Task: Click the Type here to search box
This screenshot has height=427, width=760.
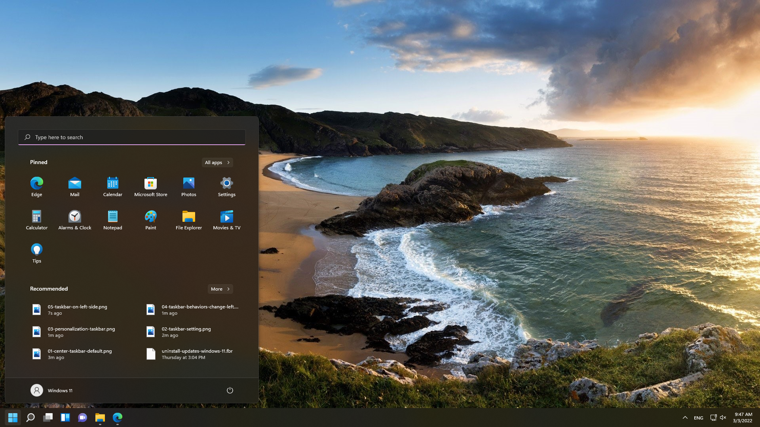Action: 131,137
